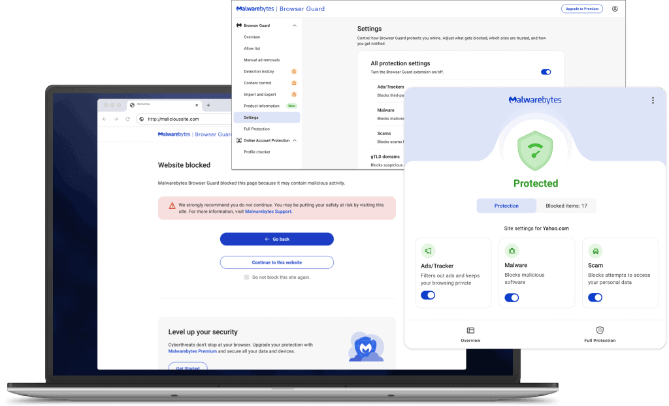Click the Malwarebytes mascot cloud illustration

366,347
